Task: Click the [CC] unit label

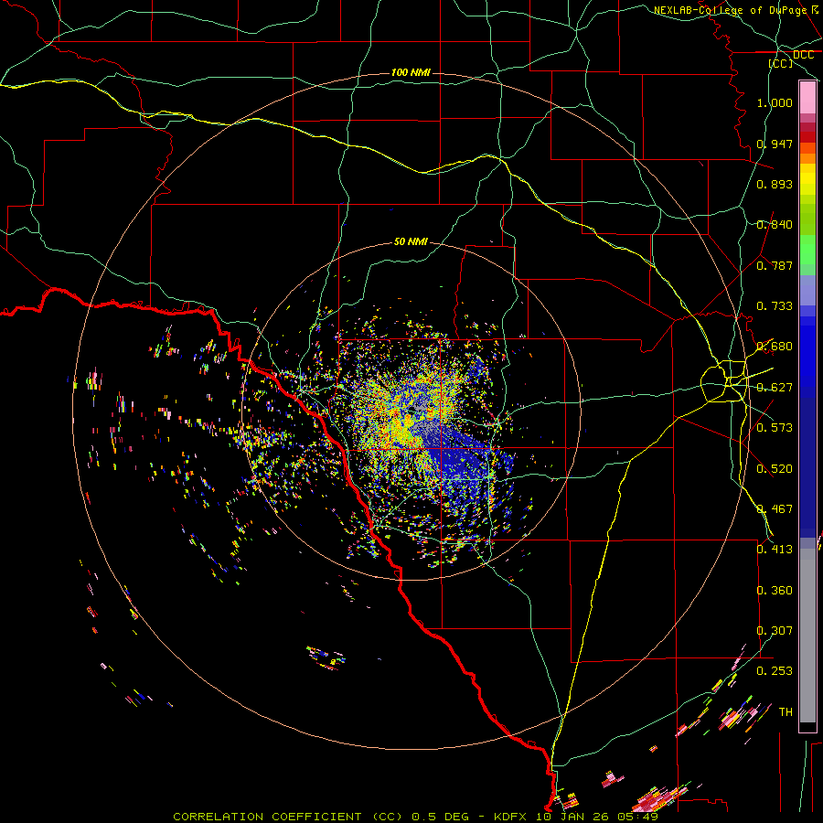Action: coord(781,63)
